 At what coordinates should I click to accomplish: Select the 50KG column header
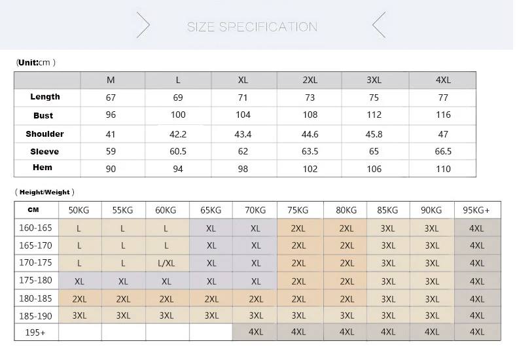pyautogui.click(x=79, y=210)
